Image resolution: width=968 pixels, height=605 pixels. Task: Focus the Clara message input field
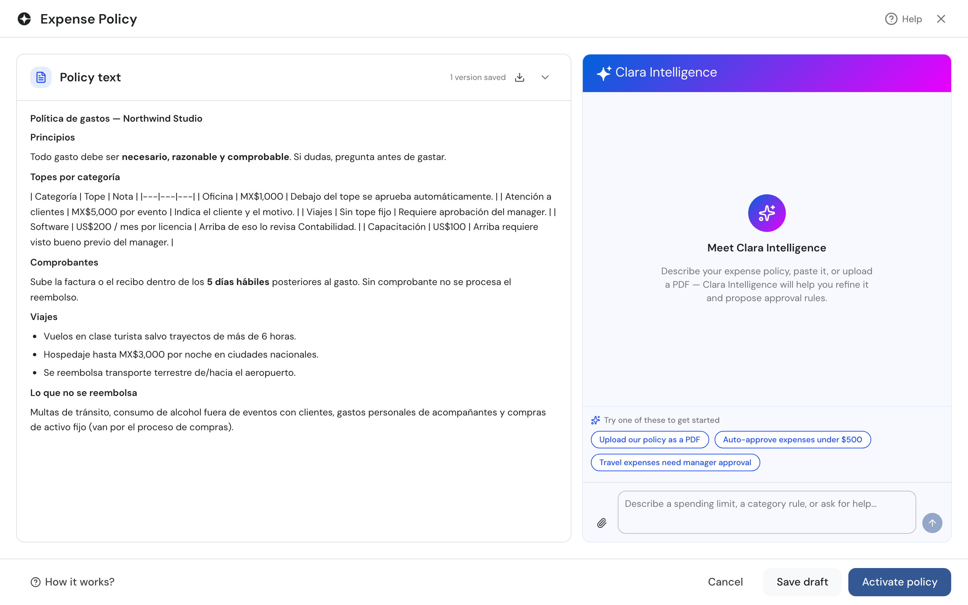point(766,512)
